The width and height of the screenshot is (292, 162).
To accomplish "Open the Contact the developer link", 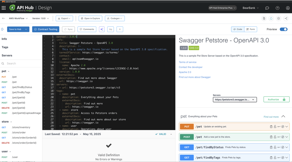I will [x=190, y=67].
